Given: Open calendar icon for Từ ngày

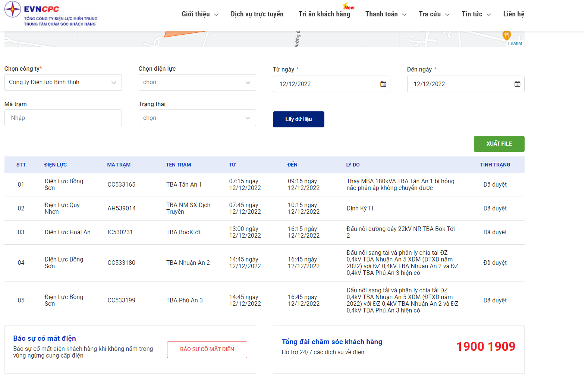Looking at the screenshot, I should point(383,84).
